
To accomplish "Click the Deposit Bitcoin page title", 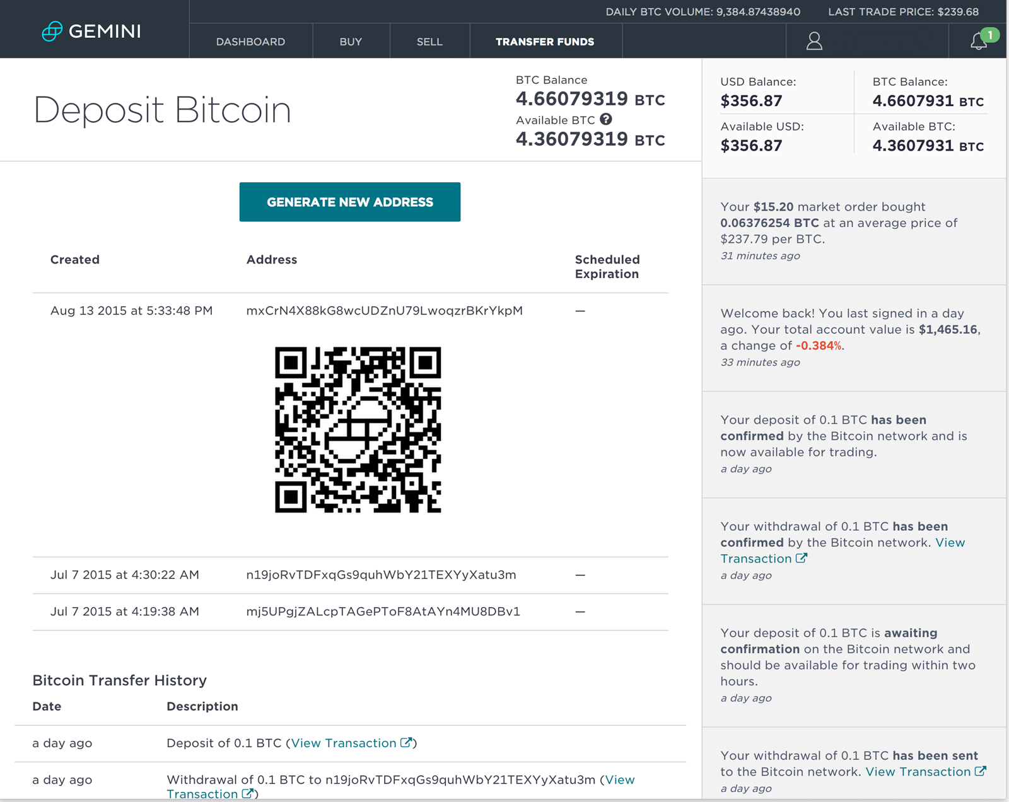I will 162,110.
